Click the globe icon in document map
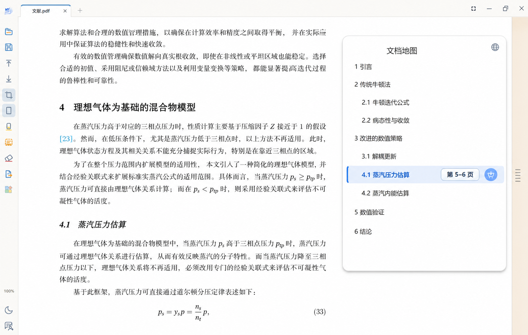This screenshot has height=335, width=528. (x=495, y=47)
